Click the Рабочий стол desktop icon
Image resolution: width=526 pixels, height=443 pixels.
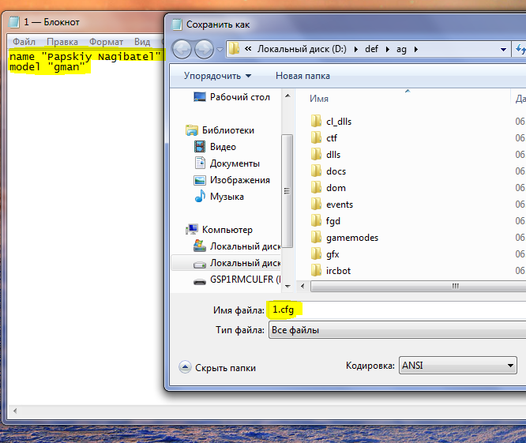tap(200, 97)
